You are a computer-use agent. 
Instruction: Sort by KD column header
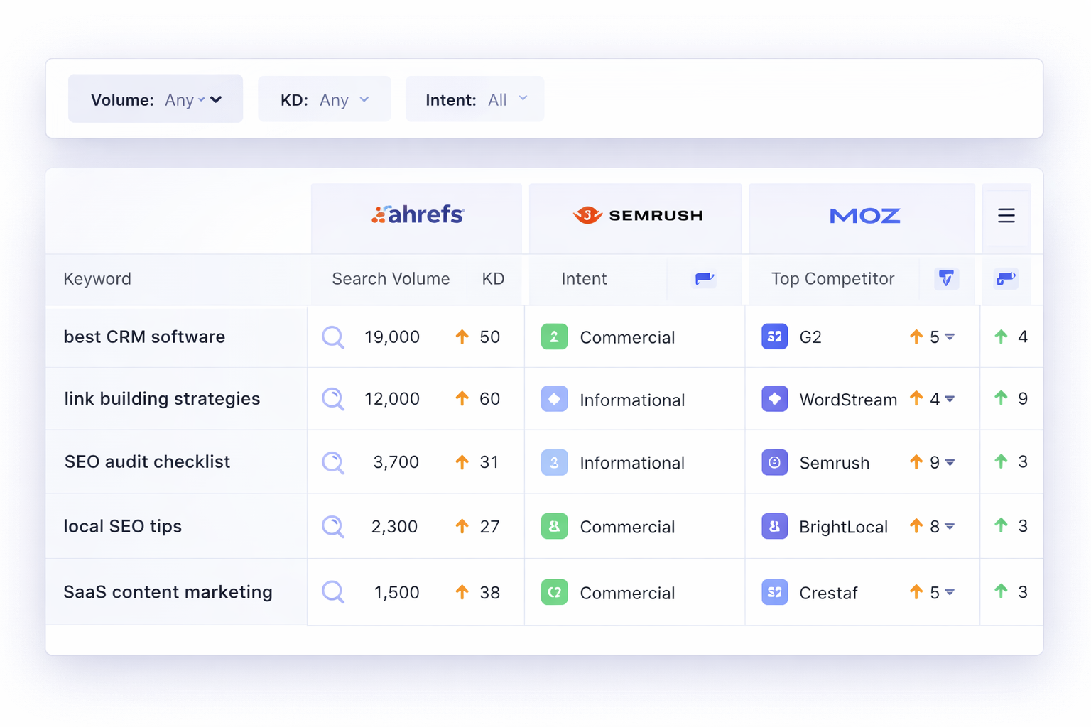pyautogui.click(x=493, y=279)
